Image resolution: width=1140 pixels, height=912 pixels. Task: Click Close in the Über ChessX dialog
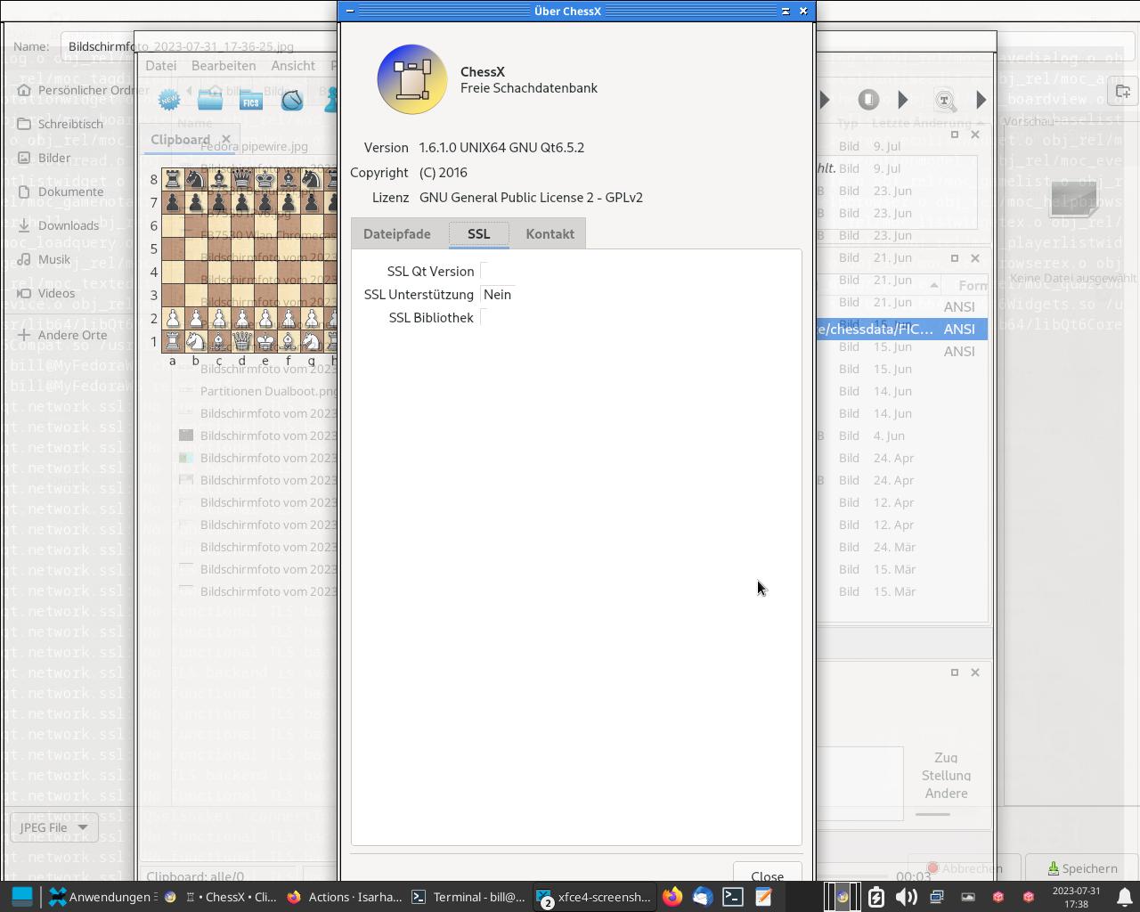click(767, 874)
